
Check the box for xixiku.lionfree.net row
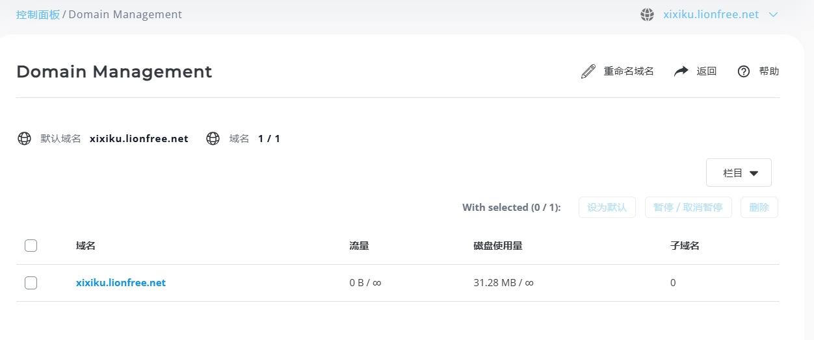31,283
